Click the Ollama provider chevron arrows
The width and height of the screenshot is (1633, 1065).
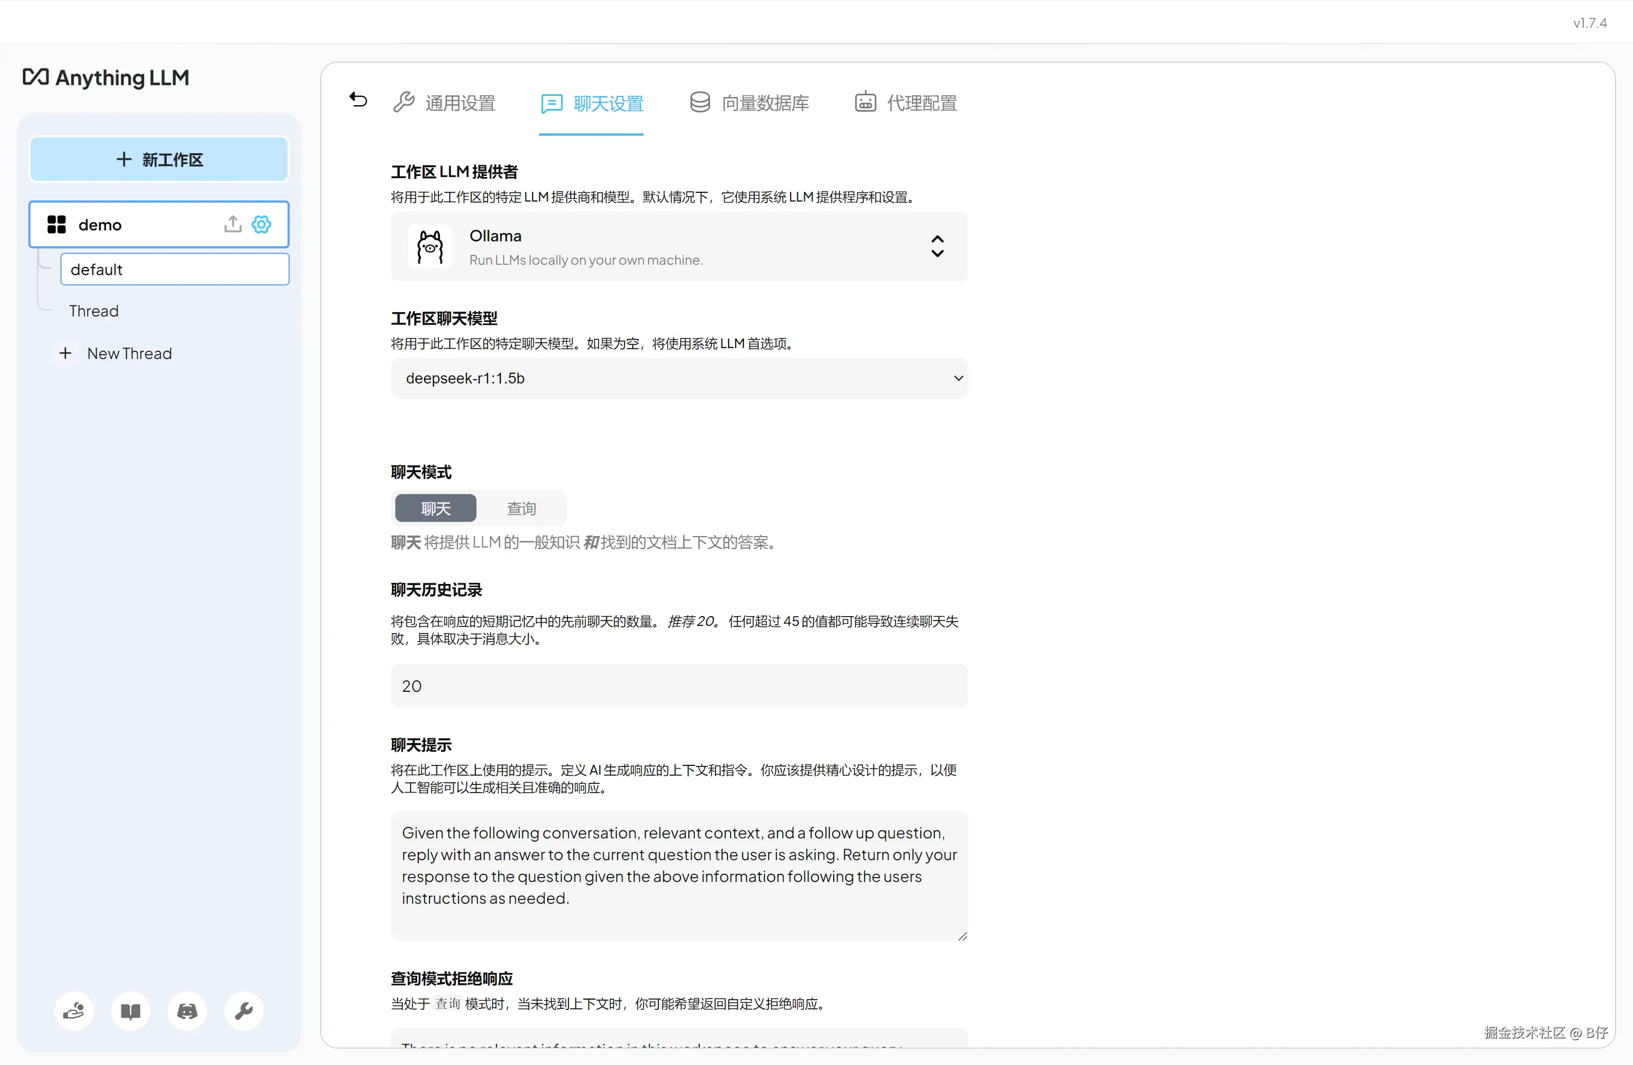point(937,246)
